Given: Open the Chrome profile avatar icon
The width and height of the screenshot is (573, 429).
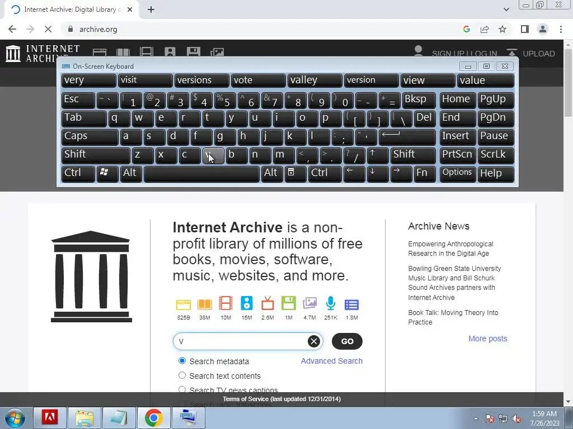Looking at the screenshot, I should [x=543, y=29].
